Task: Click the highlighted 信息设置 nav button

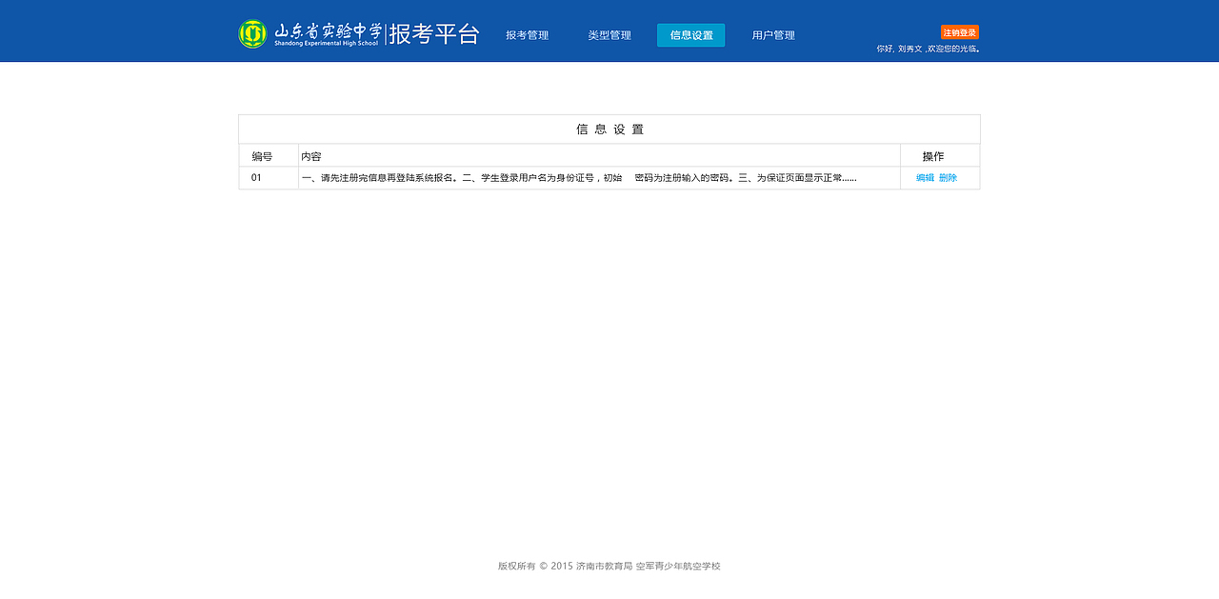Action: tap(690, 34)
